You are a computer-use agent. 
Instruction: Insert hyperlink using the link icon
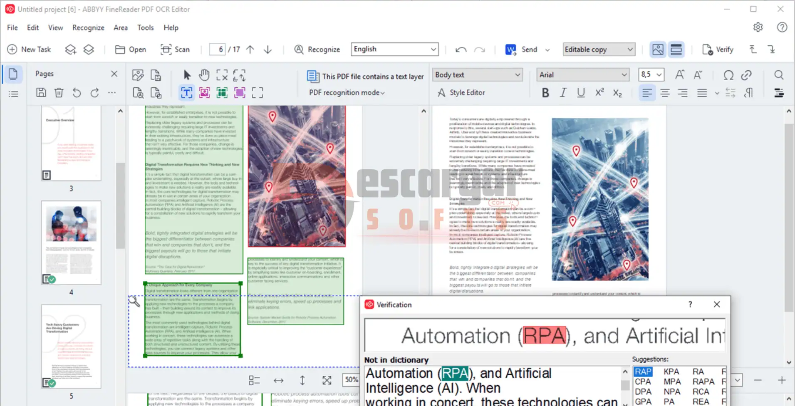[x=746, y=75]
